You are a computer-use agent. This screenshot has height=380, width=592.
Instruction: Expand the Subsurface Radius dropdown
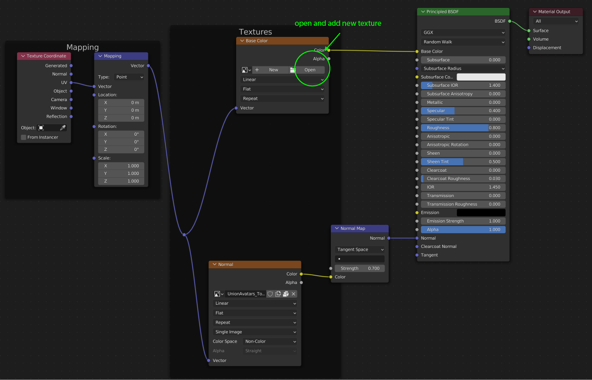coord(463,68)
